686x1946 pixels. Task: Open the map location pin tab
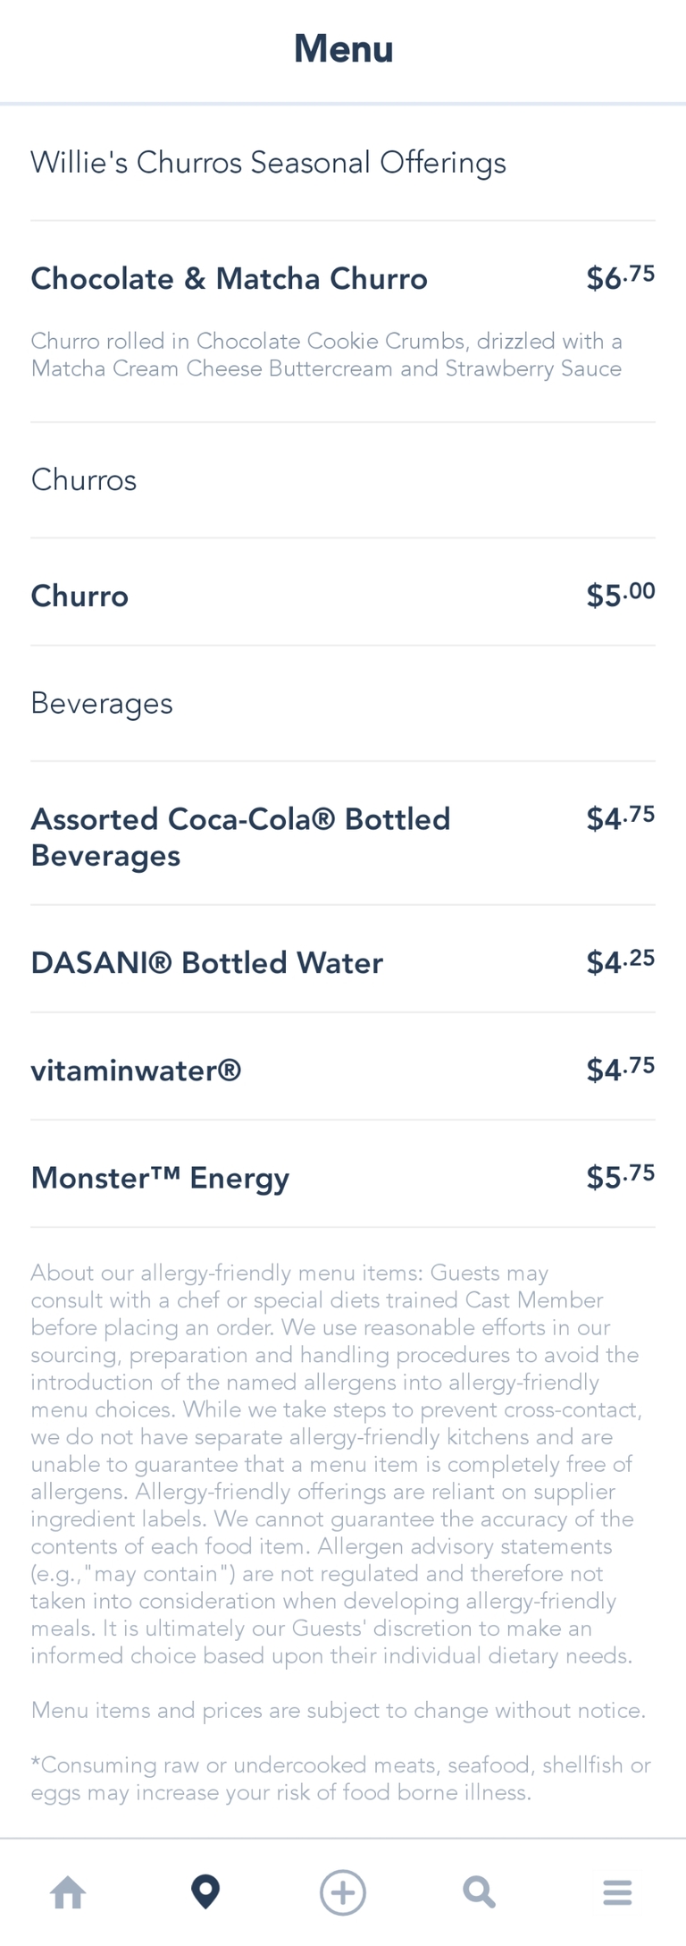[205, 1891]
